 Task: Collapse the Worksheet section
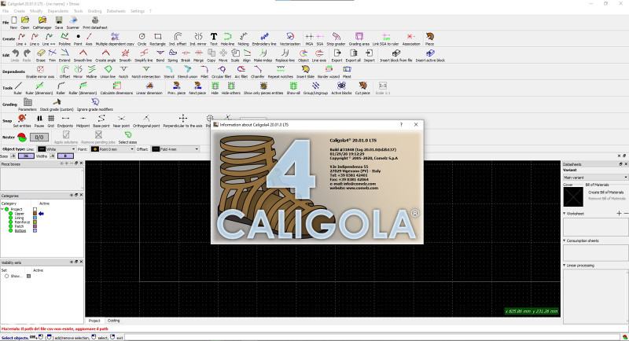click(x=565, y=214)
